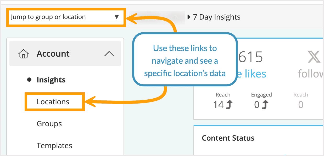The image size is (324, 156).
Task: Click the up arrow beside Engaged 0
Action: point(265,105)
